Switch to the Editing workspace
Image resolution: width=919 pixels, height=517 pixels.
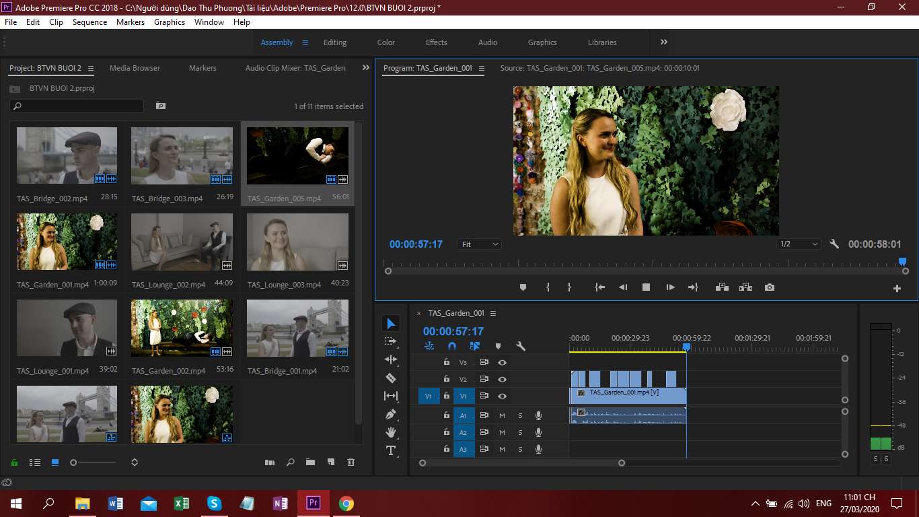(x=335, y=42)
